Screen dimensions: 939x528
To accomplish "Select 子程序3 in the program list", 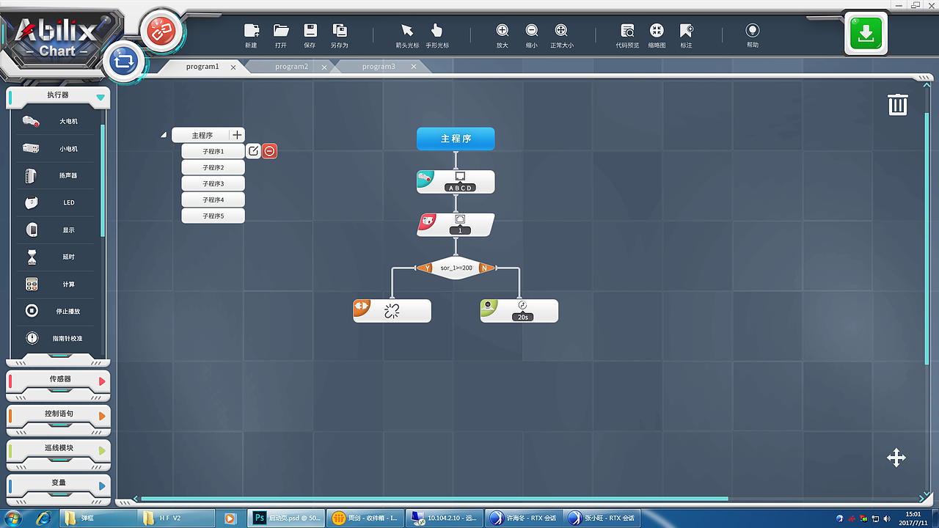I will pyautogui.click(x=213, y=183).
